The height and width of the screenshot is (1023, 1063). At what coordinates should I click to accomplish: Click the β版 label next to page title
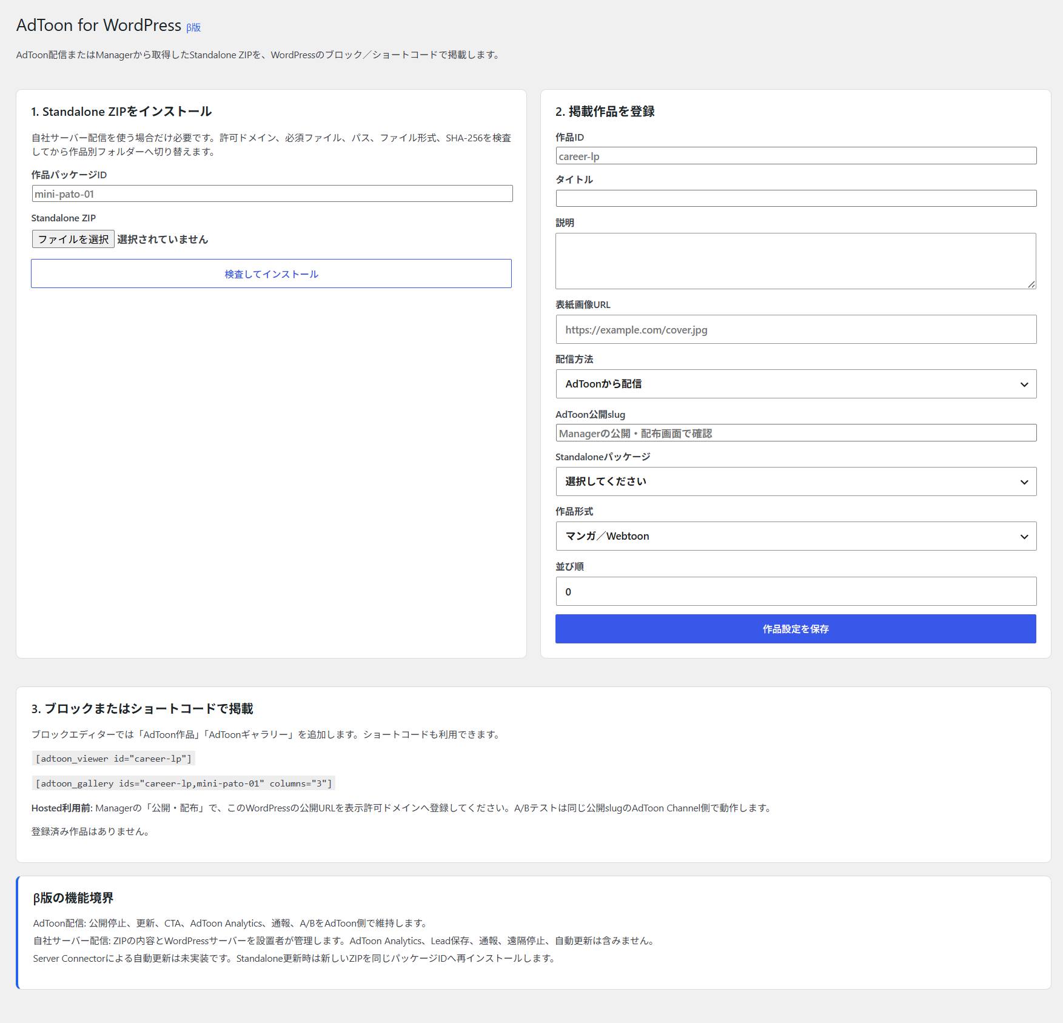[193, 27]
